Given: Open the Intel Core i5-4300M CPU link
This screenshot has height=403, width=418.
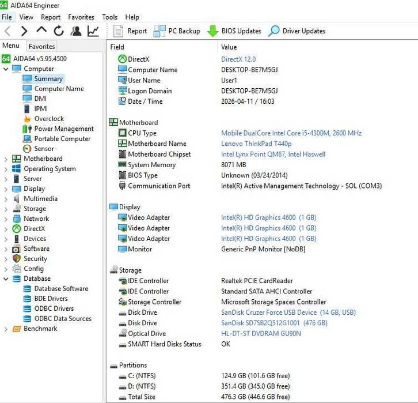Looking at the screenshot, I should pos(291,133).
